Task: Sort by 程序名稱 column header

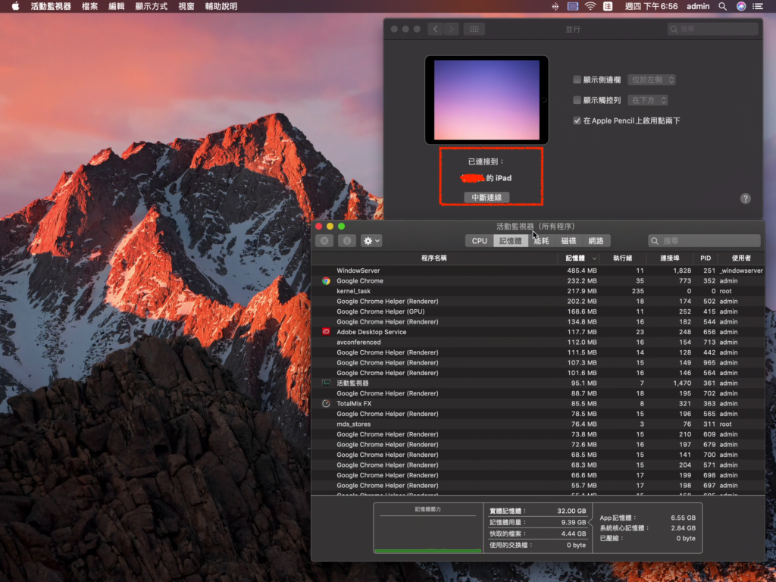Action: [434, 258]
